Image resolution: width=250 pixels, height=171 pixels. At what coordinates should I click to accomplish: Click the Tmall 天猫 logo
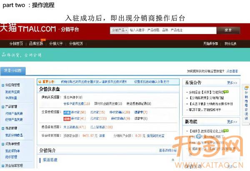[x=28, y=28]
